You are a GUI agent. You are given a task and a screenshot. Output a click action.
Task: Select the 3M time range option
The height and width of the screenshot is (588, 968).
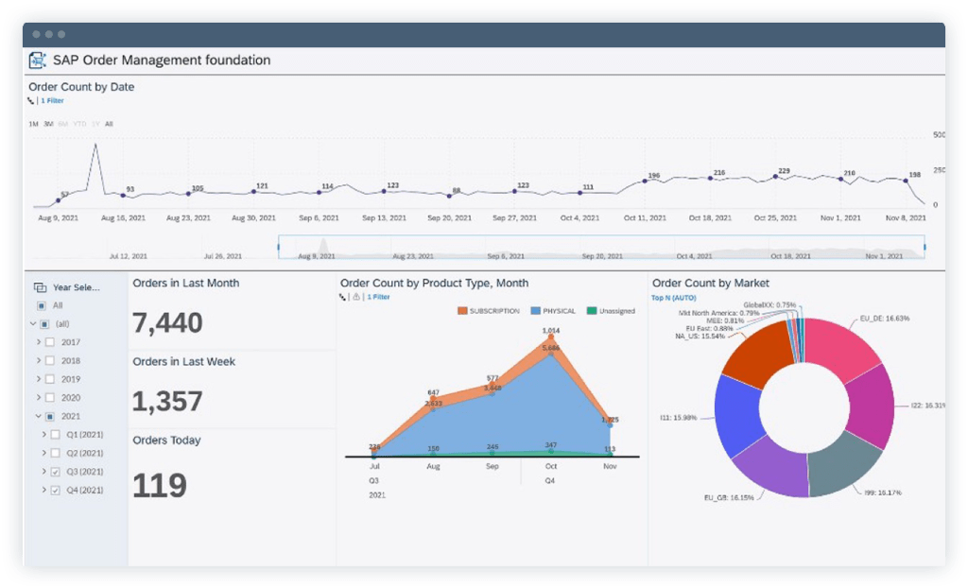(48, 124)
